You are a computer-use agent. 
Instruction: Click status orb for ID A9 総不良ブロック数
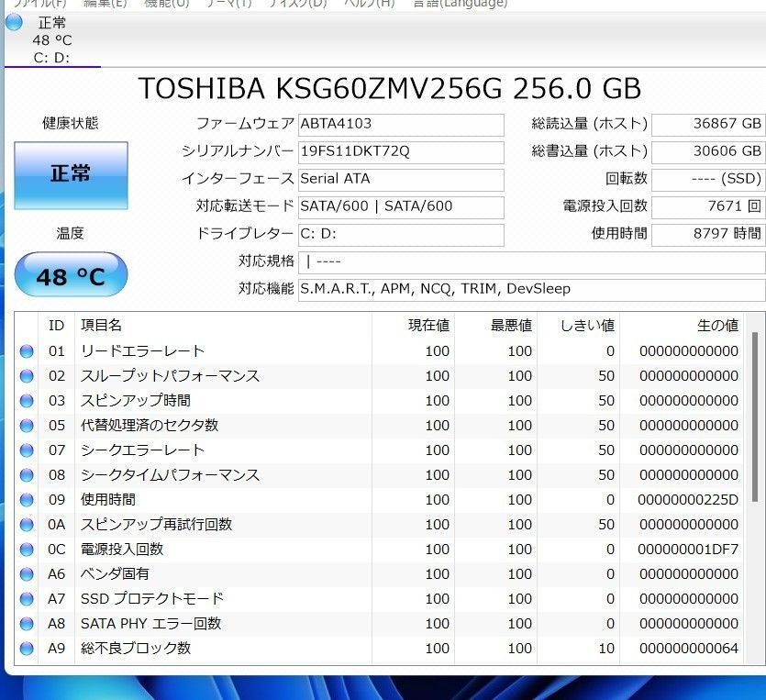[27, 649]
